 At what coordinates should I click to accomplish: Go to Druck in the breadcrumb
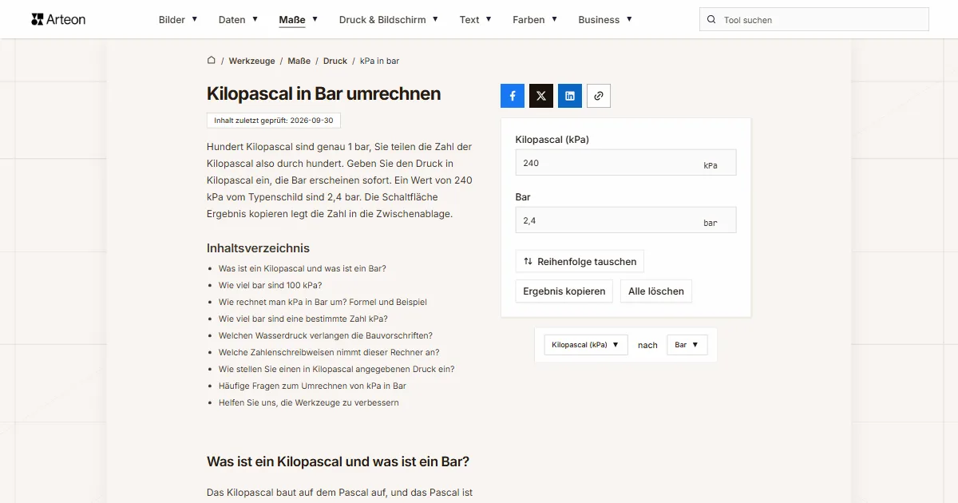click(335, 61)
